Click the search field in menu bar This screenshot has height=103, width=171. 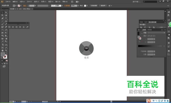coord(150,2)
